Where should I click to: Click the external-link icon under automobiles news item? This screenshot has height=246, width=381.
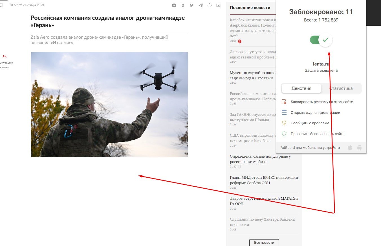(x=239, y=167)
